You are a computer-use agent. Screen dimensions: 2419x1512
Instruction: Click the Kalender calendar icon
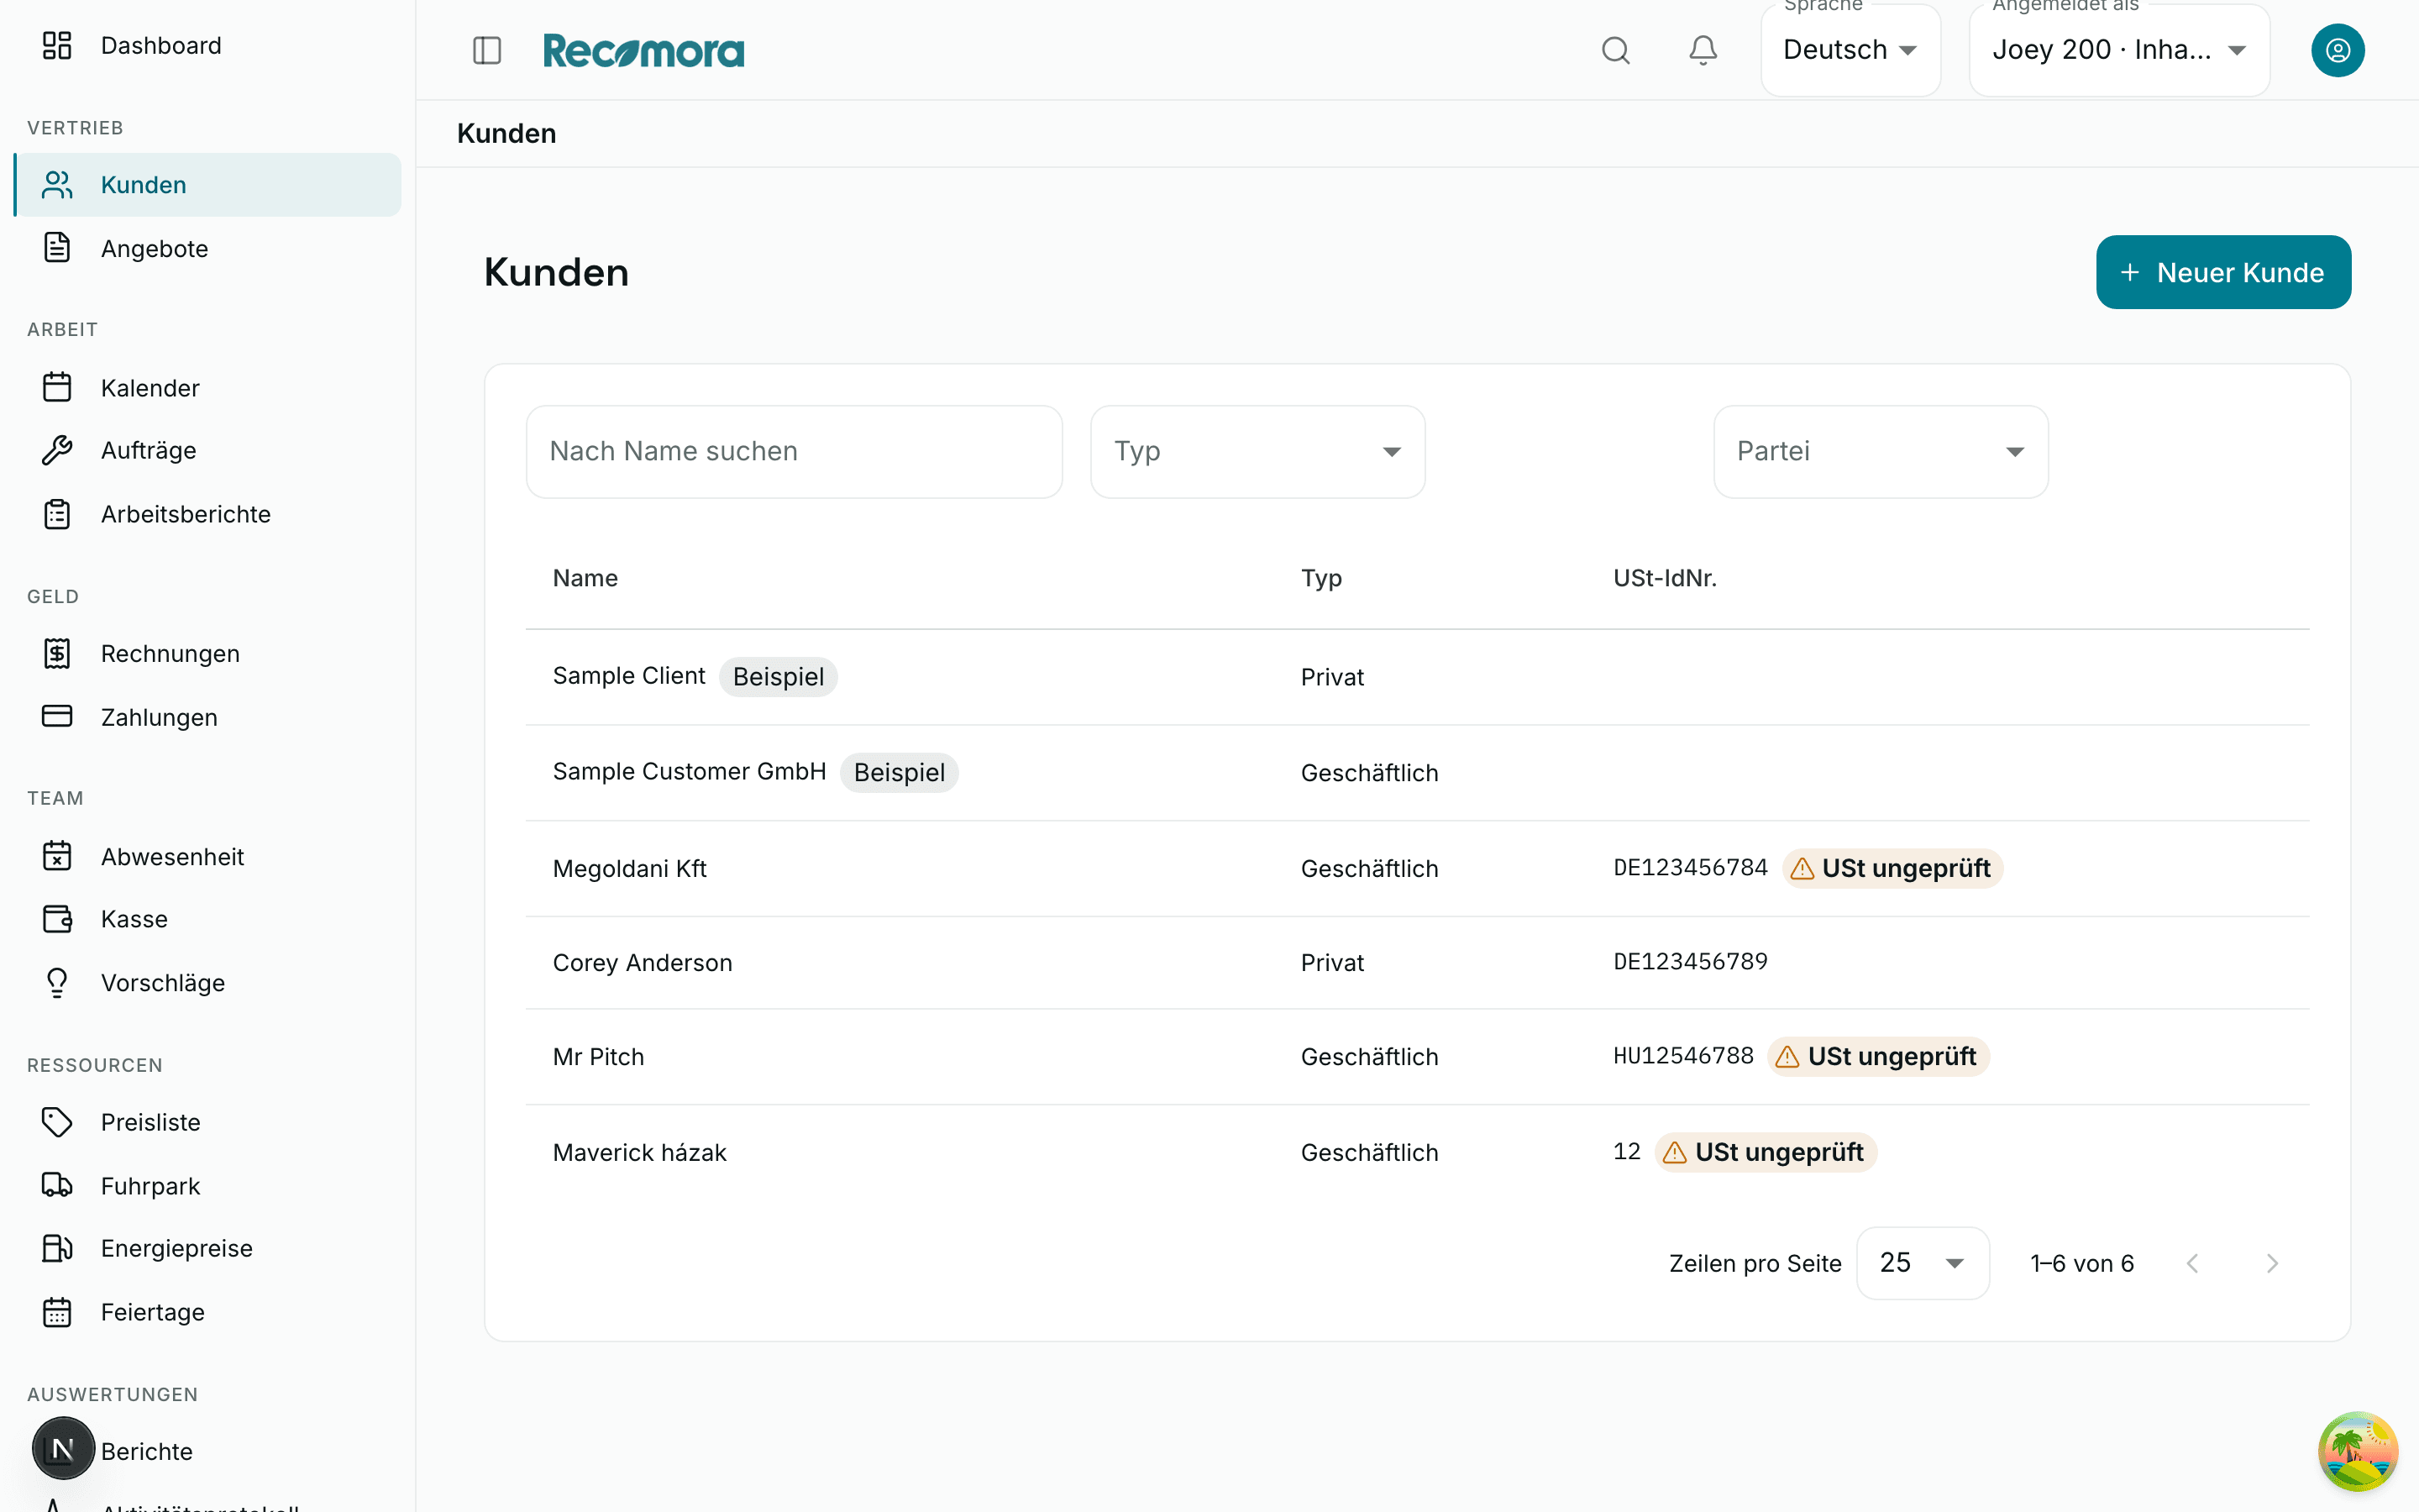(57, 387)
